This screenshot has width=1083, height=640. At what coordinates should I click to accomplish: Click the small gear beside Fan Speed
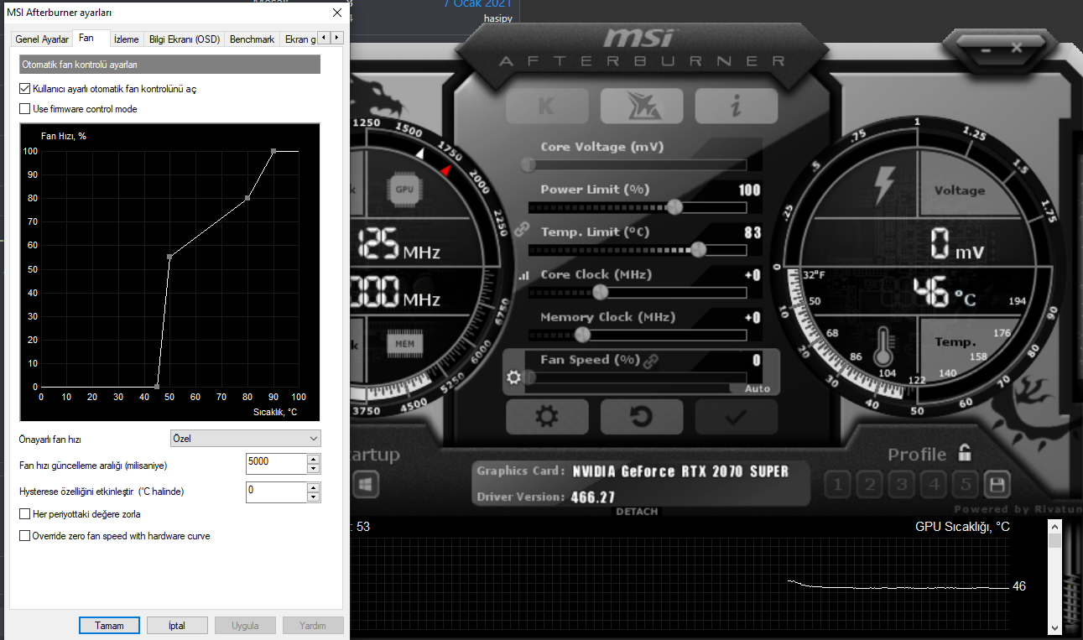(514, 377)
